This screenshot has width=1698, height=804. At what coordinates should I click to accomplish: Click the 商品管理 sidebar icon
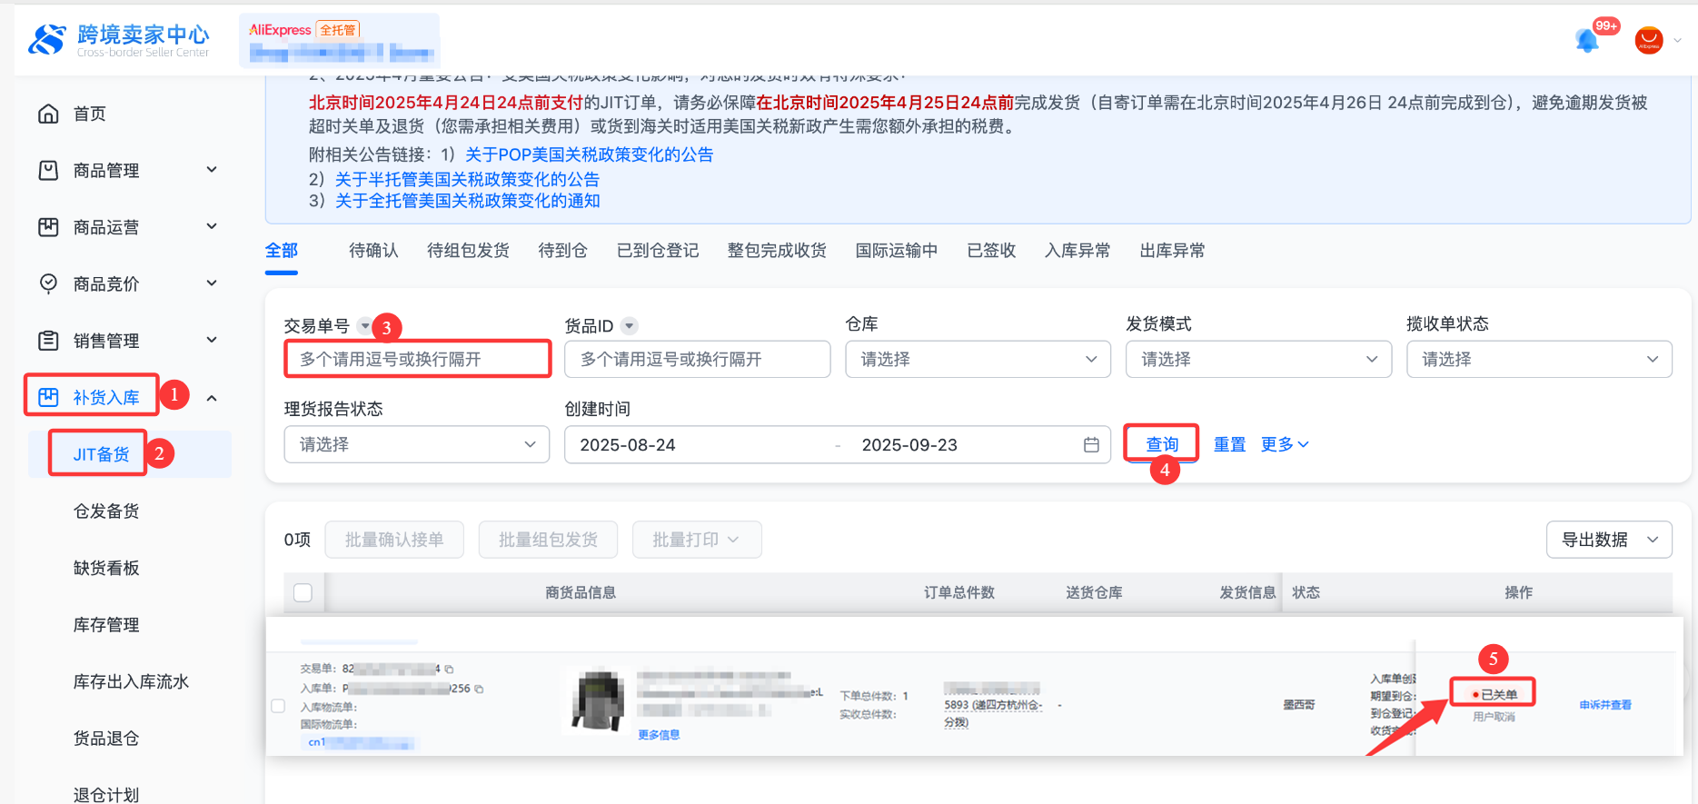point(48,170)
